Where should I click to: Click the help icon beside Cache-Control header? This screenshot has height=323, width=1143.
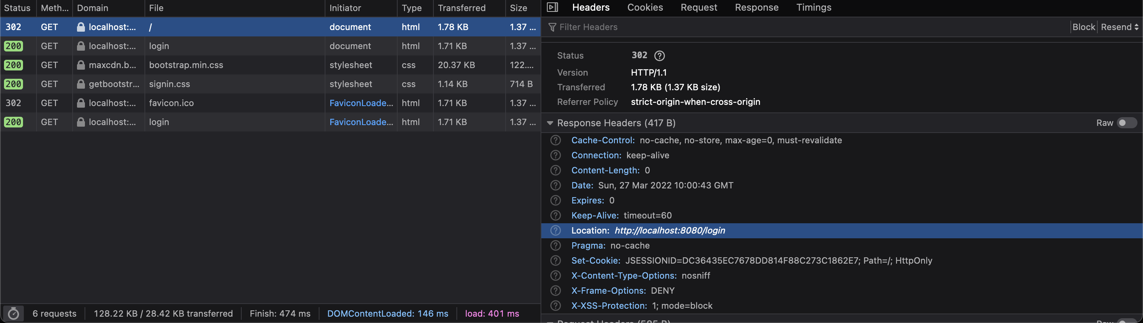pos(556,140)
